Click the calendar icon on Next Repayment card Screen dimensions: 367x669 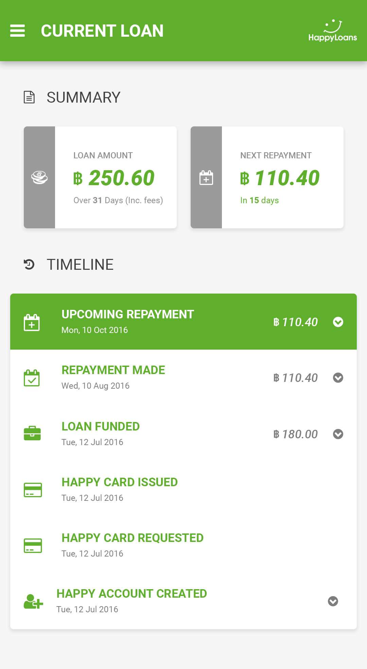coord(206,178)
